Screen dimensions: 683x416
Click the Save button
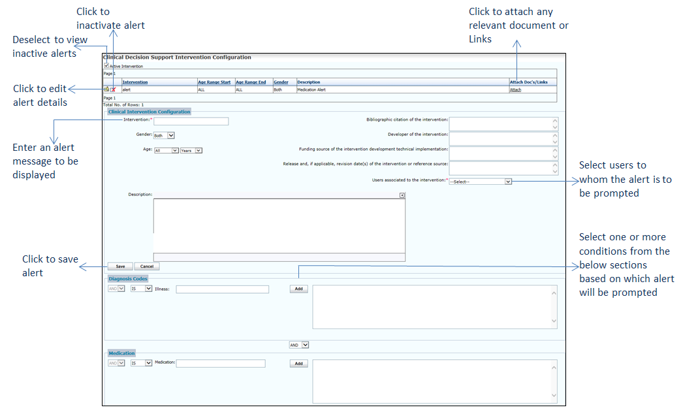120,266
